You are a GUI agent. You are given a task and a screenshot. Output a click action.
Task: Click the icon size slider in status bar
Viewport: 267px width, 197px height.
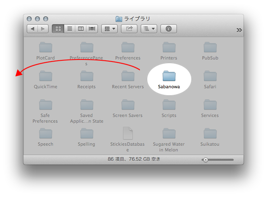click(218, 160)
